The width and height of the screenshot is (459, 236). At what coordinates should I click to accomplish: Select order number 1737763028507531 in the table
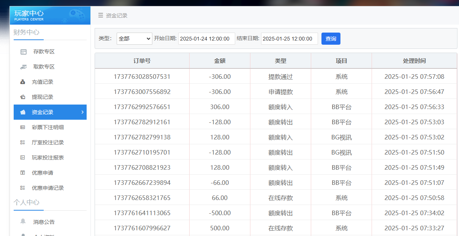click(x=142, y=76)
